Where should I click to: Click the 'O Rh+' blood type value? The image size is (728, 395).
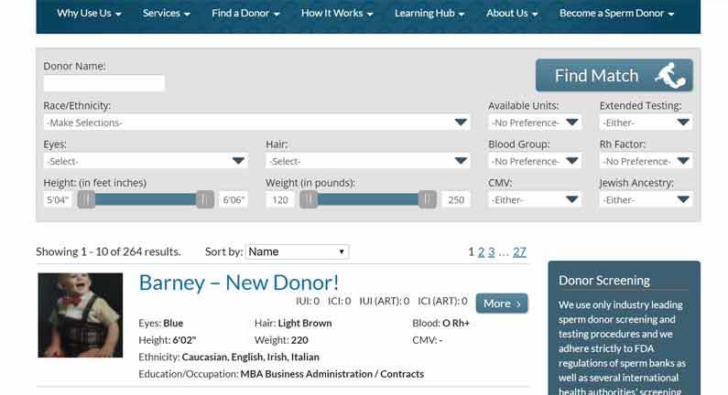coord(456,323)
